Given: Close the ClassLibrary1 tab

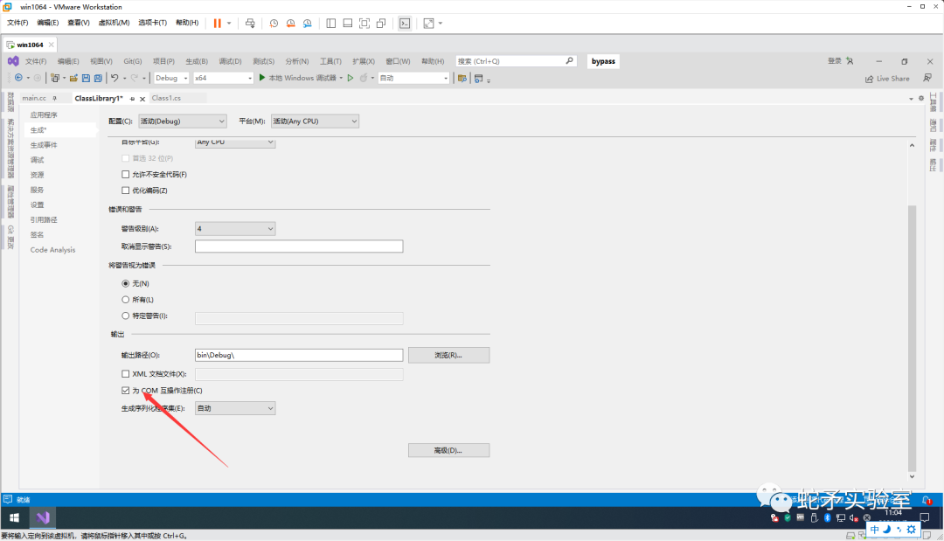Looking at the screenshot, I should (142, 99).
